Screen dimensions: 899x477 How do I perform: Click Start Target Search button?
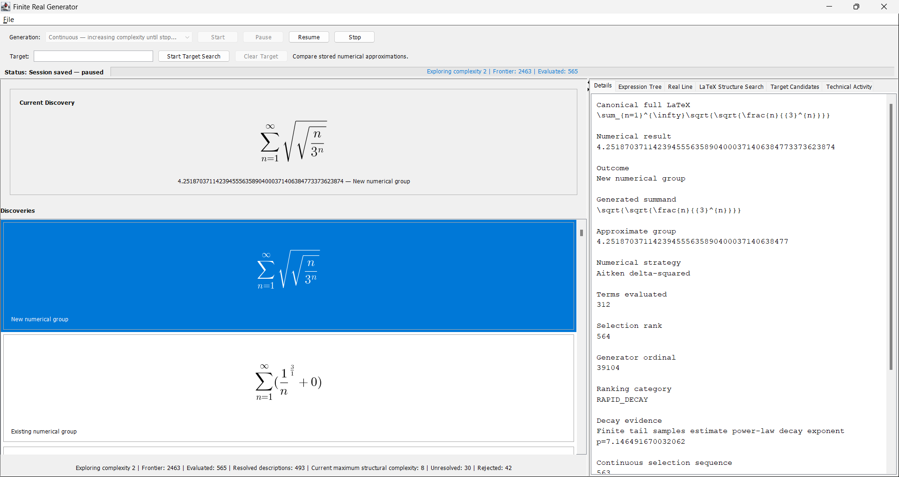click(193, 56)
